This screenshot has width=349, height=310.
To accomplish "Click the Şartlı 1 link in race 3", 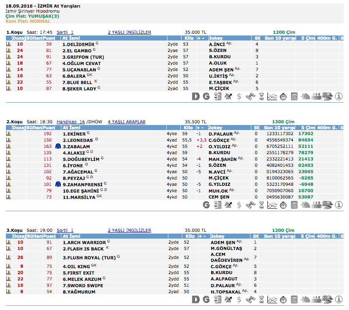I will (x=65, y=230).
